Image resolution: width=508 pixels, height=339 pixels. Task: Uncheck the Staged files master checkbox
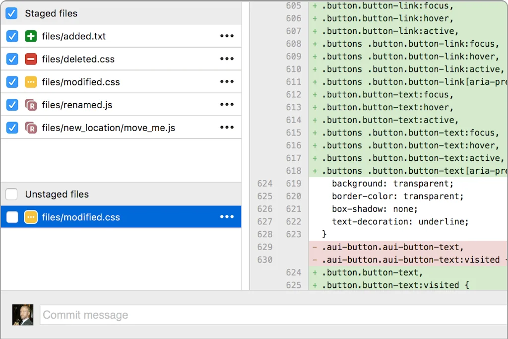coord(11,13)
